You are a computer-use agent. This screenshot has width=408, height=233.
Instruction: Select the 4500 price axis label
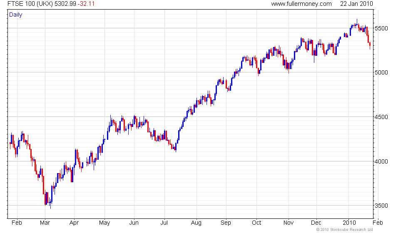[381, 117]
